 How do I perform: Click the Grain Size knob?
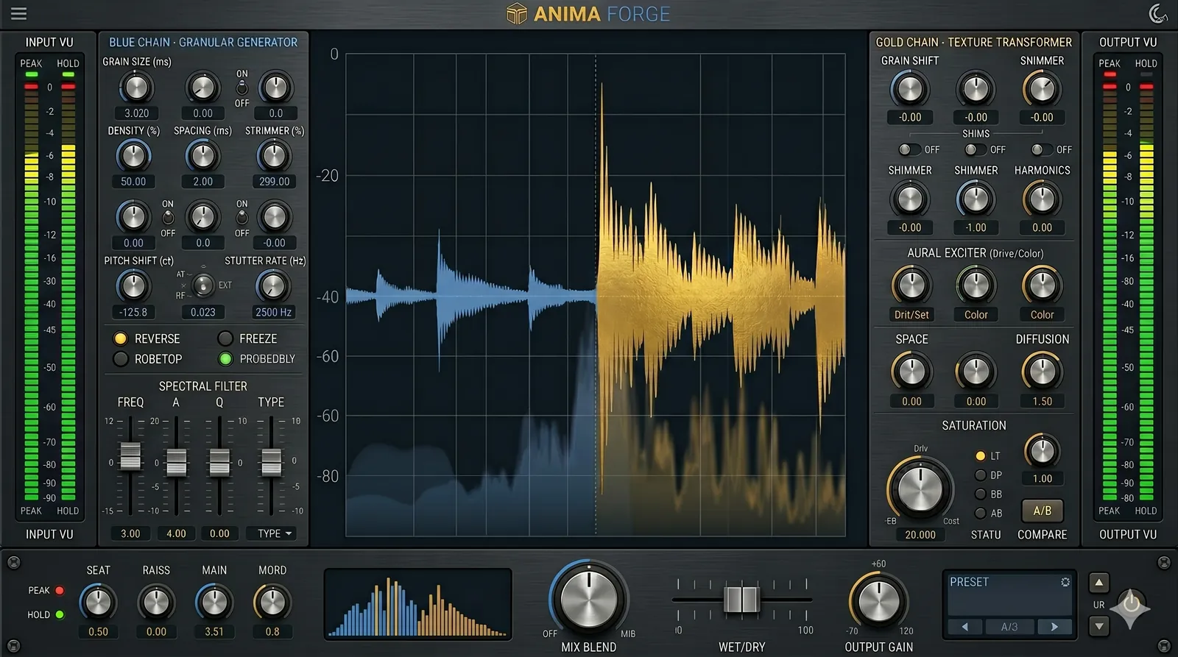click(x=136, y=88)
